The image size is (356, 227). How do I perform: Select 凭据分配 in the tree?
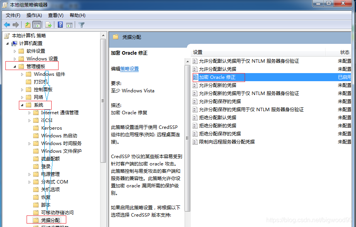pos(50,220)
